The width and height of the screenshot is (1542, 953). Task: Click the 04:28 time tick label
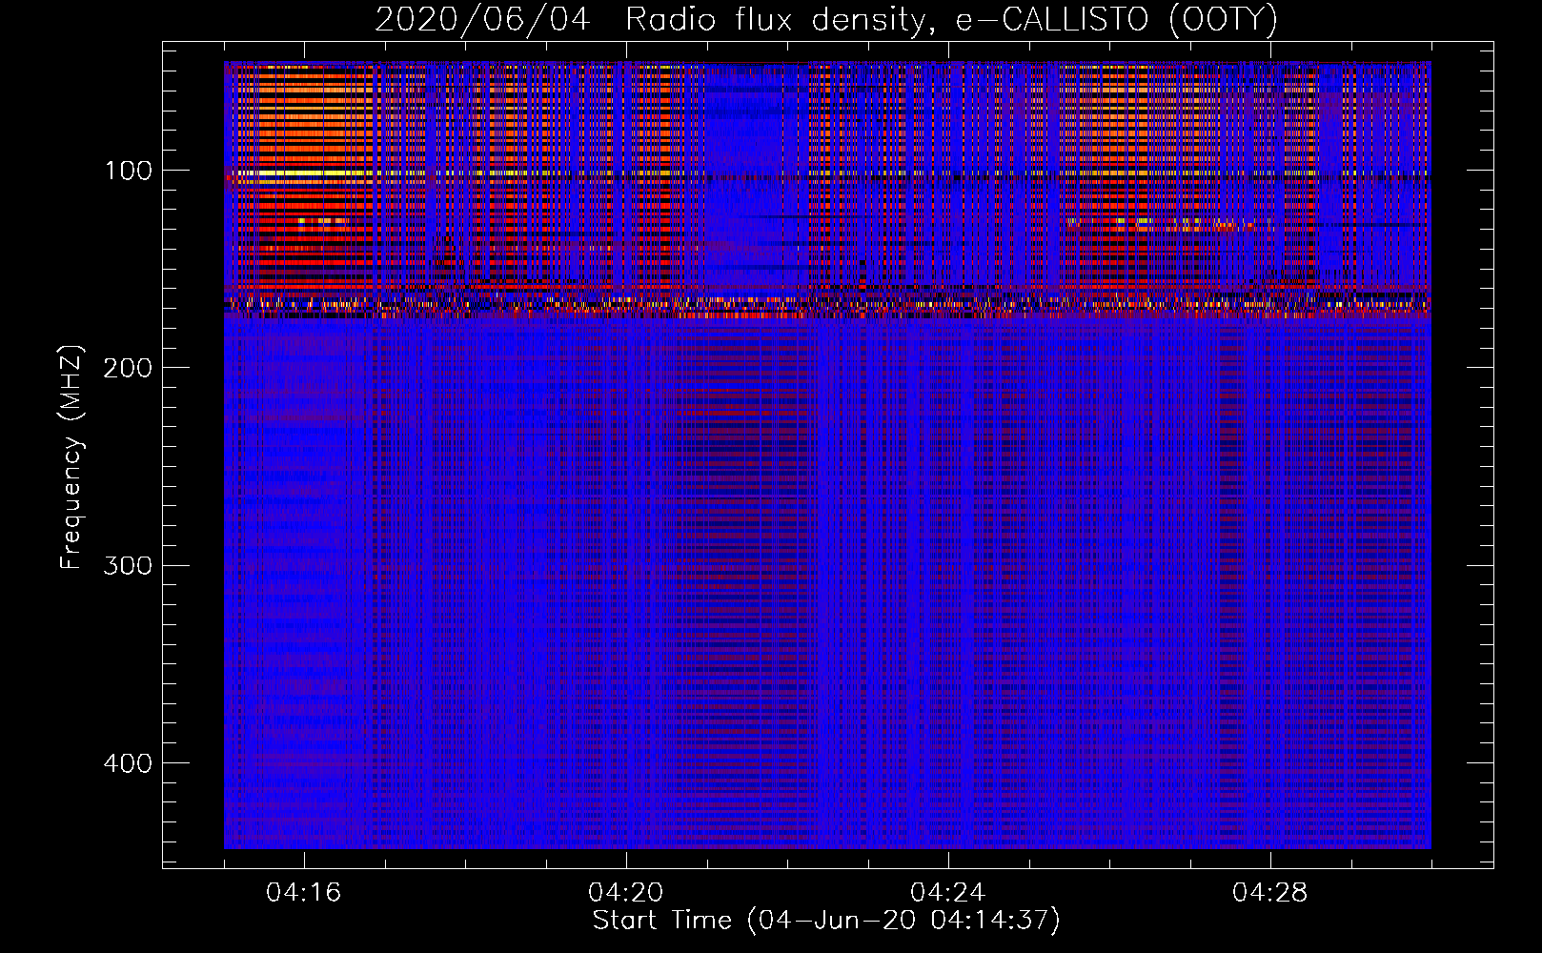[x=1270, y=893]
